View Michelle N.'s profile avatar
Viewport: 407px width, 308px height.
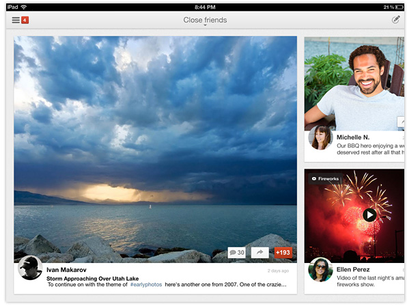click(320, 138)
